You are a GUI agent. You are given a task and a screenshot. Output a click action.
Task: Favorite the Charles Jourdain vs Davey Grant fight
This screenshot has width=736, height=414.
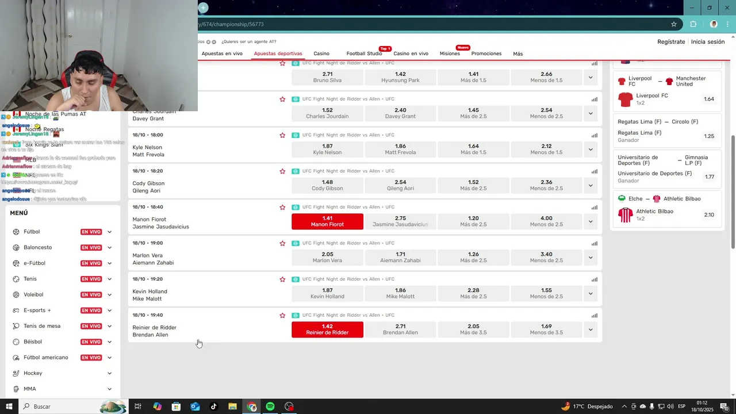tap(282, 99)
